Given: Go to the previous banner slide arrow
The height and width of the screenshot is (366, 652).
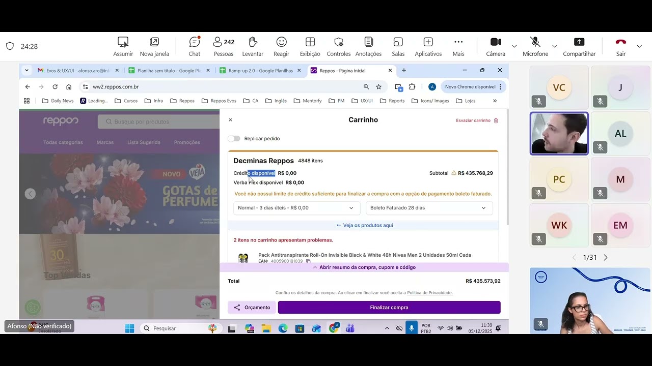Looking at the screenshot, I should [31, 194].
